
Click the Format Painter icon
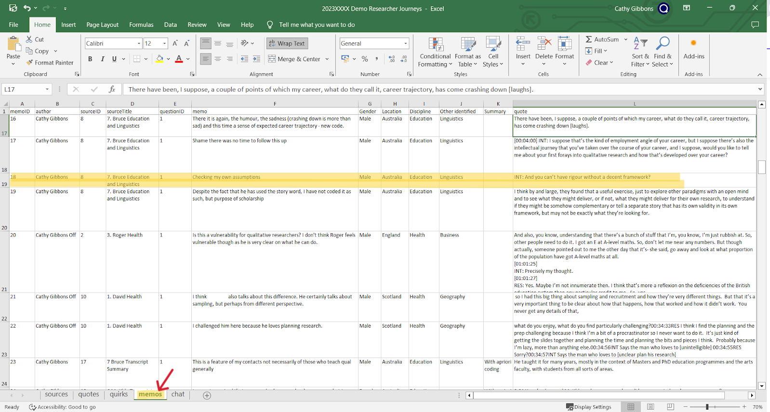click(x=30, y=63)
